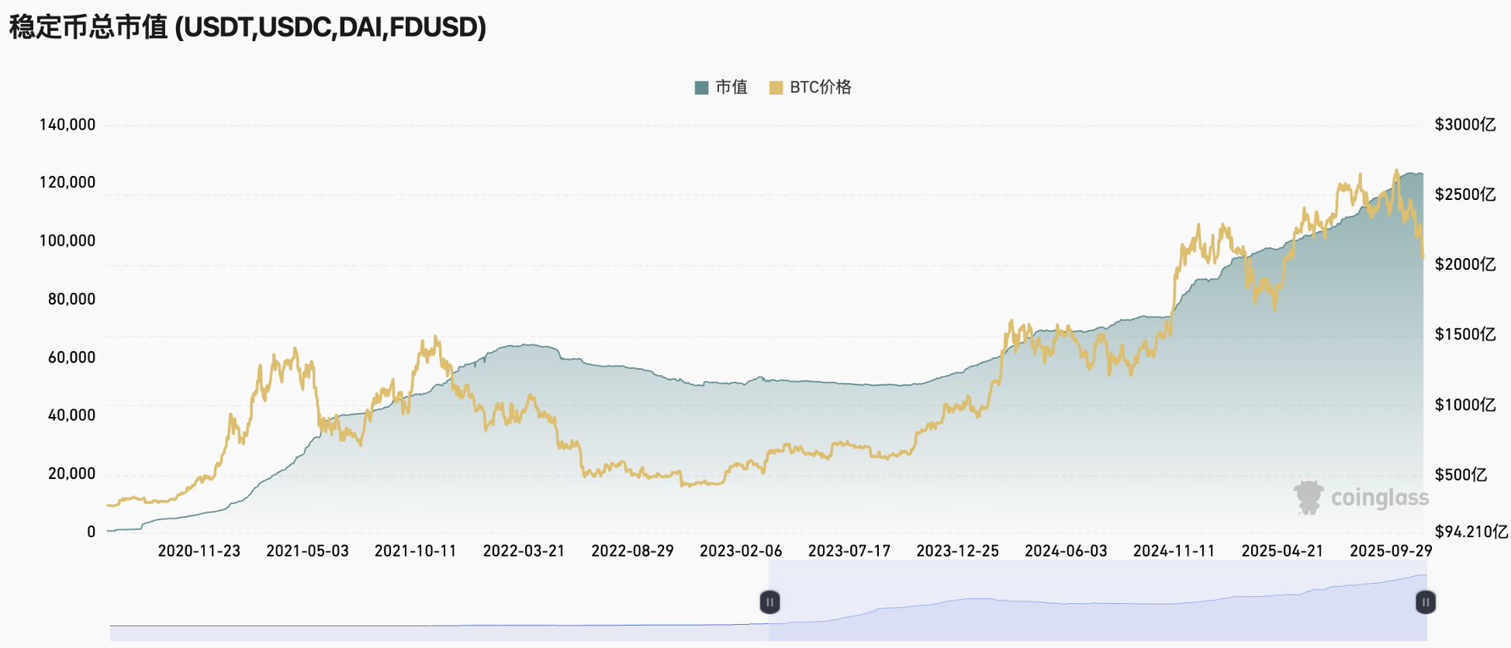Click the yellow BTC价格 legend color square
This screenshot has height=648, width=1511.
click(x=776, y=88)
